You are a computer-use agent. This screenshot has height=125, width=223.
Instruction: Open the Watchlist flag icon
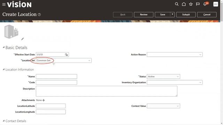[x=198, y=4]
